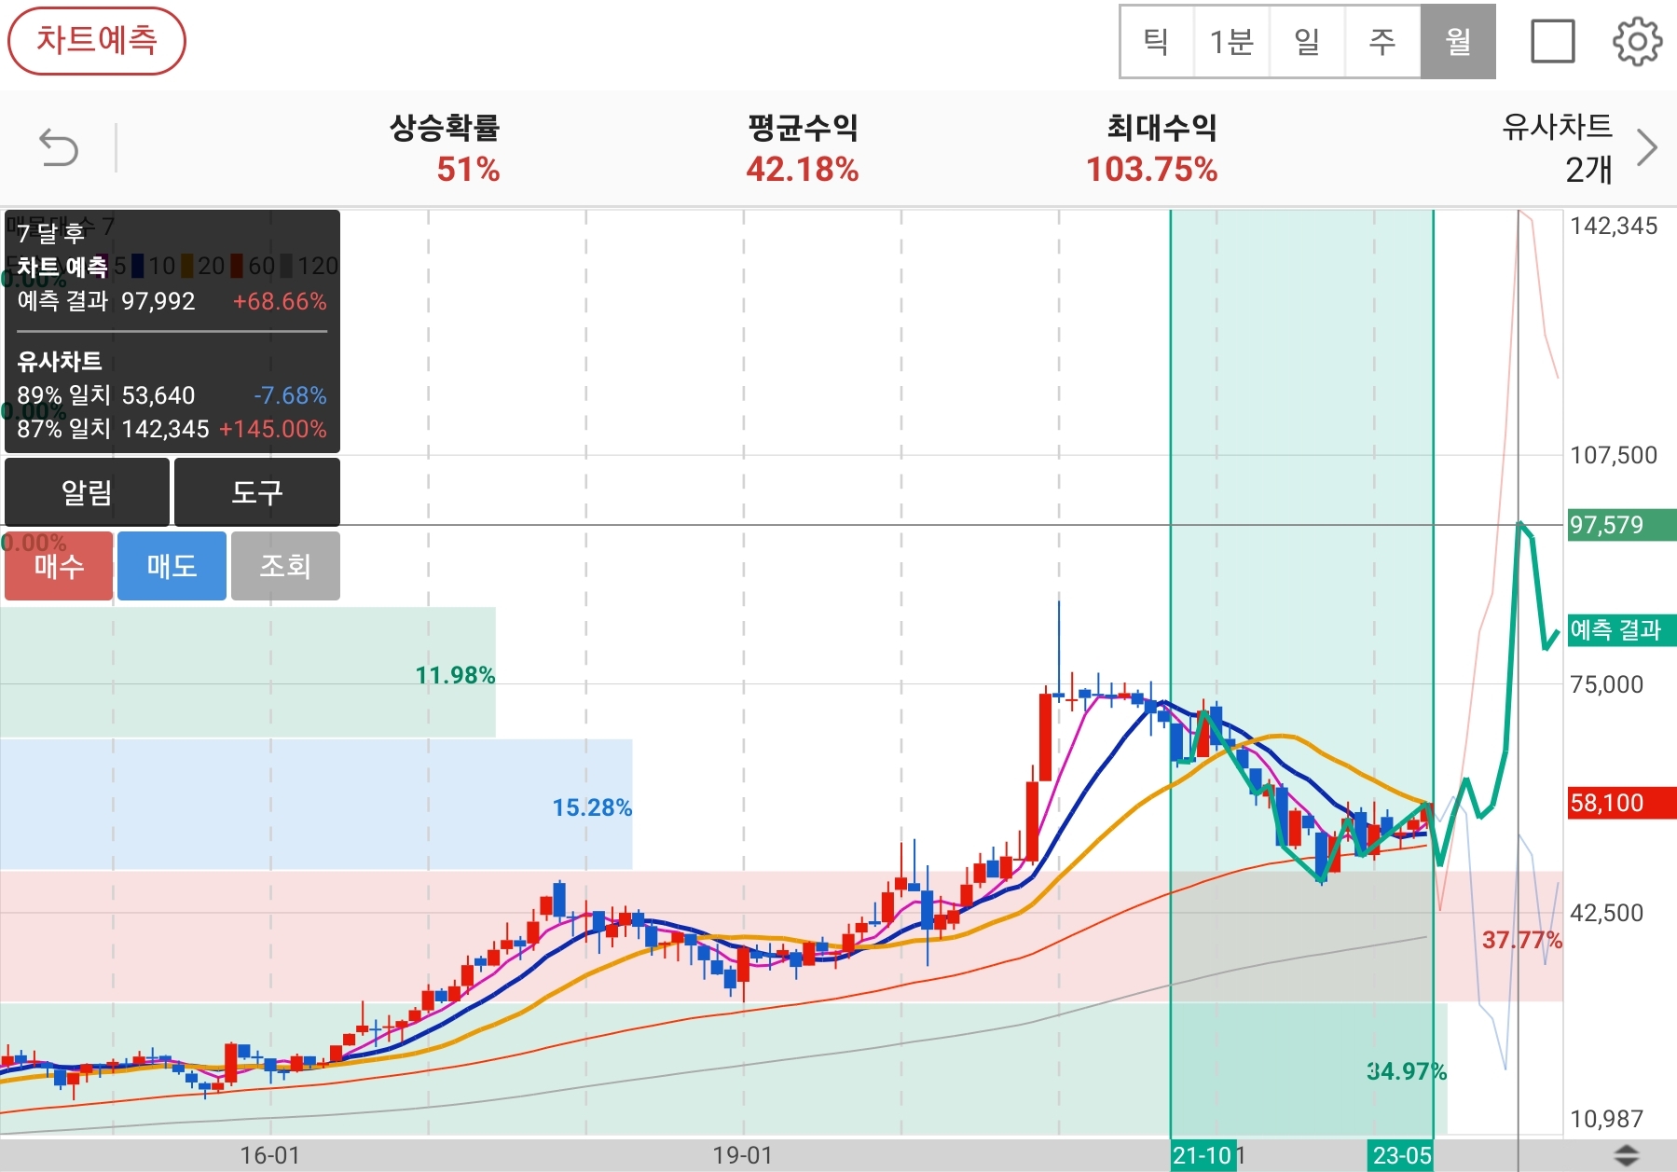Tap the blue 매도 sell button
This screenshot has height=1172, width=1677.
click(x=172, y=566)
